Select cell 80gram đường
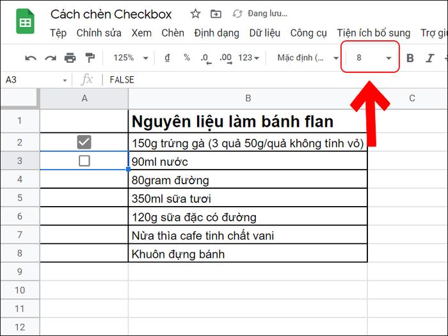 [x=248, y=179]
